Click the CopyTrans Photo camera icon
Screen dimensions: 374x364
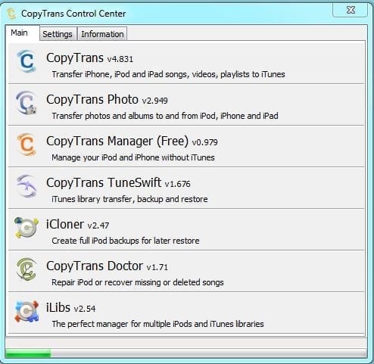click(26, 103)
